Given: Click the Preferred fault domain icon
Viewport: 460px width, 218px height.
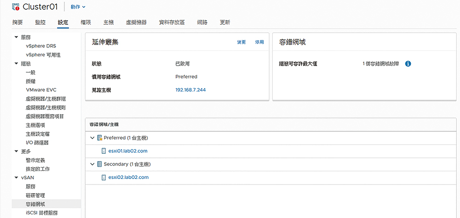Looking at the screenshot, I should (100, 138).
